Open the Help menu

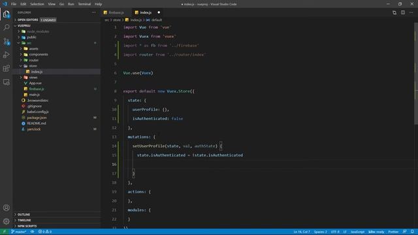99,4
